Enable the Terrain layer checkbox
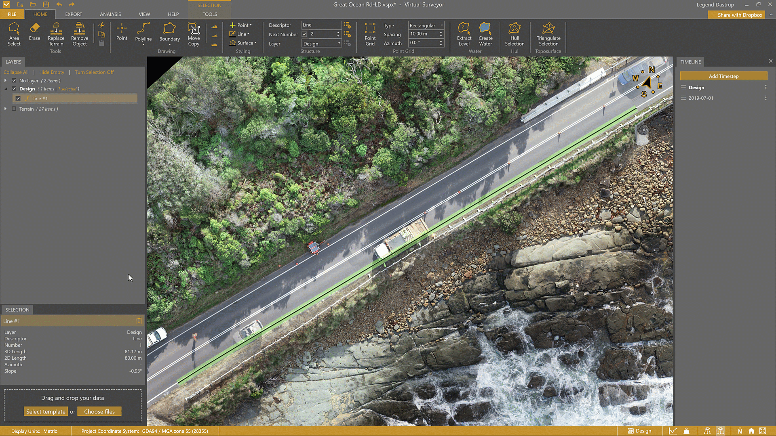This screenshot has height=436, width=776. click(x=14, y=109)
